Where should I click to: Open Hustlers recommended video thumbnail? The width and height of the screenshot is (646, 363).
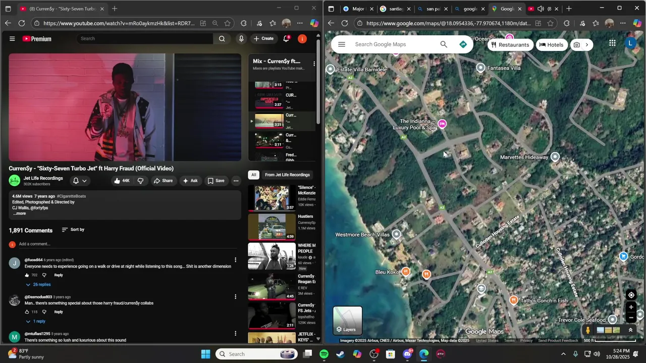click(272, 227)
